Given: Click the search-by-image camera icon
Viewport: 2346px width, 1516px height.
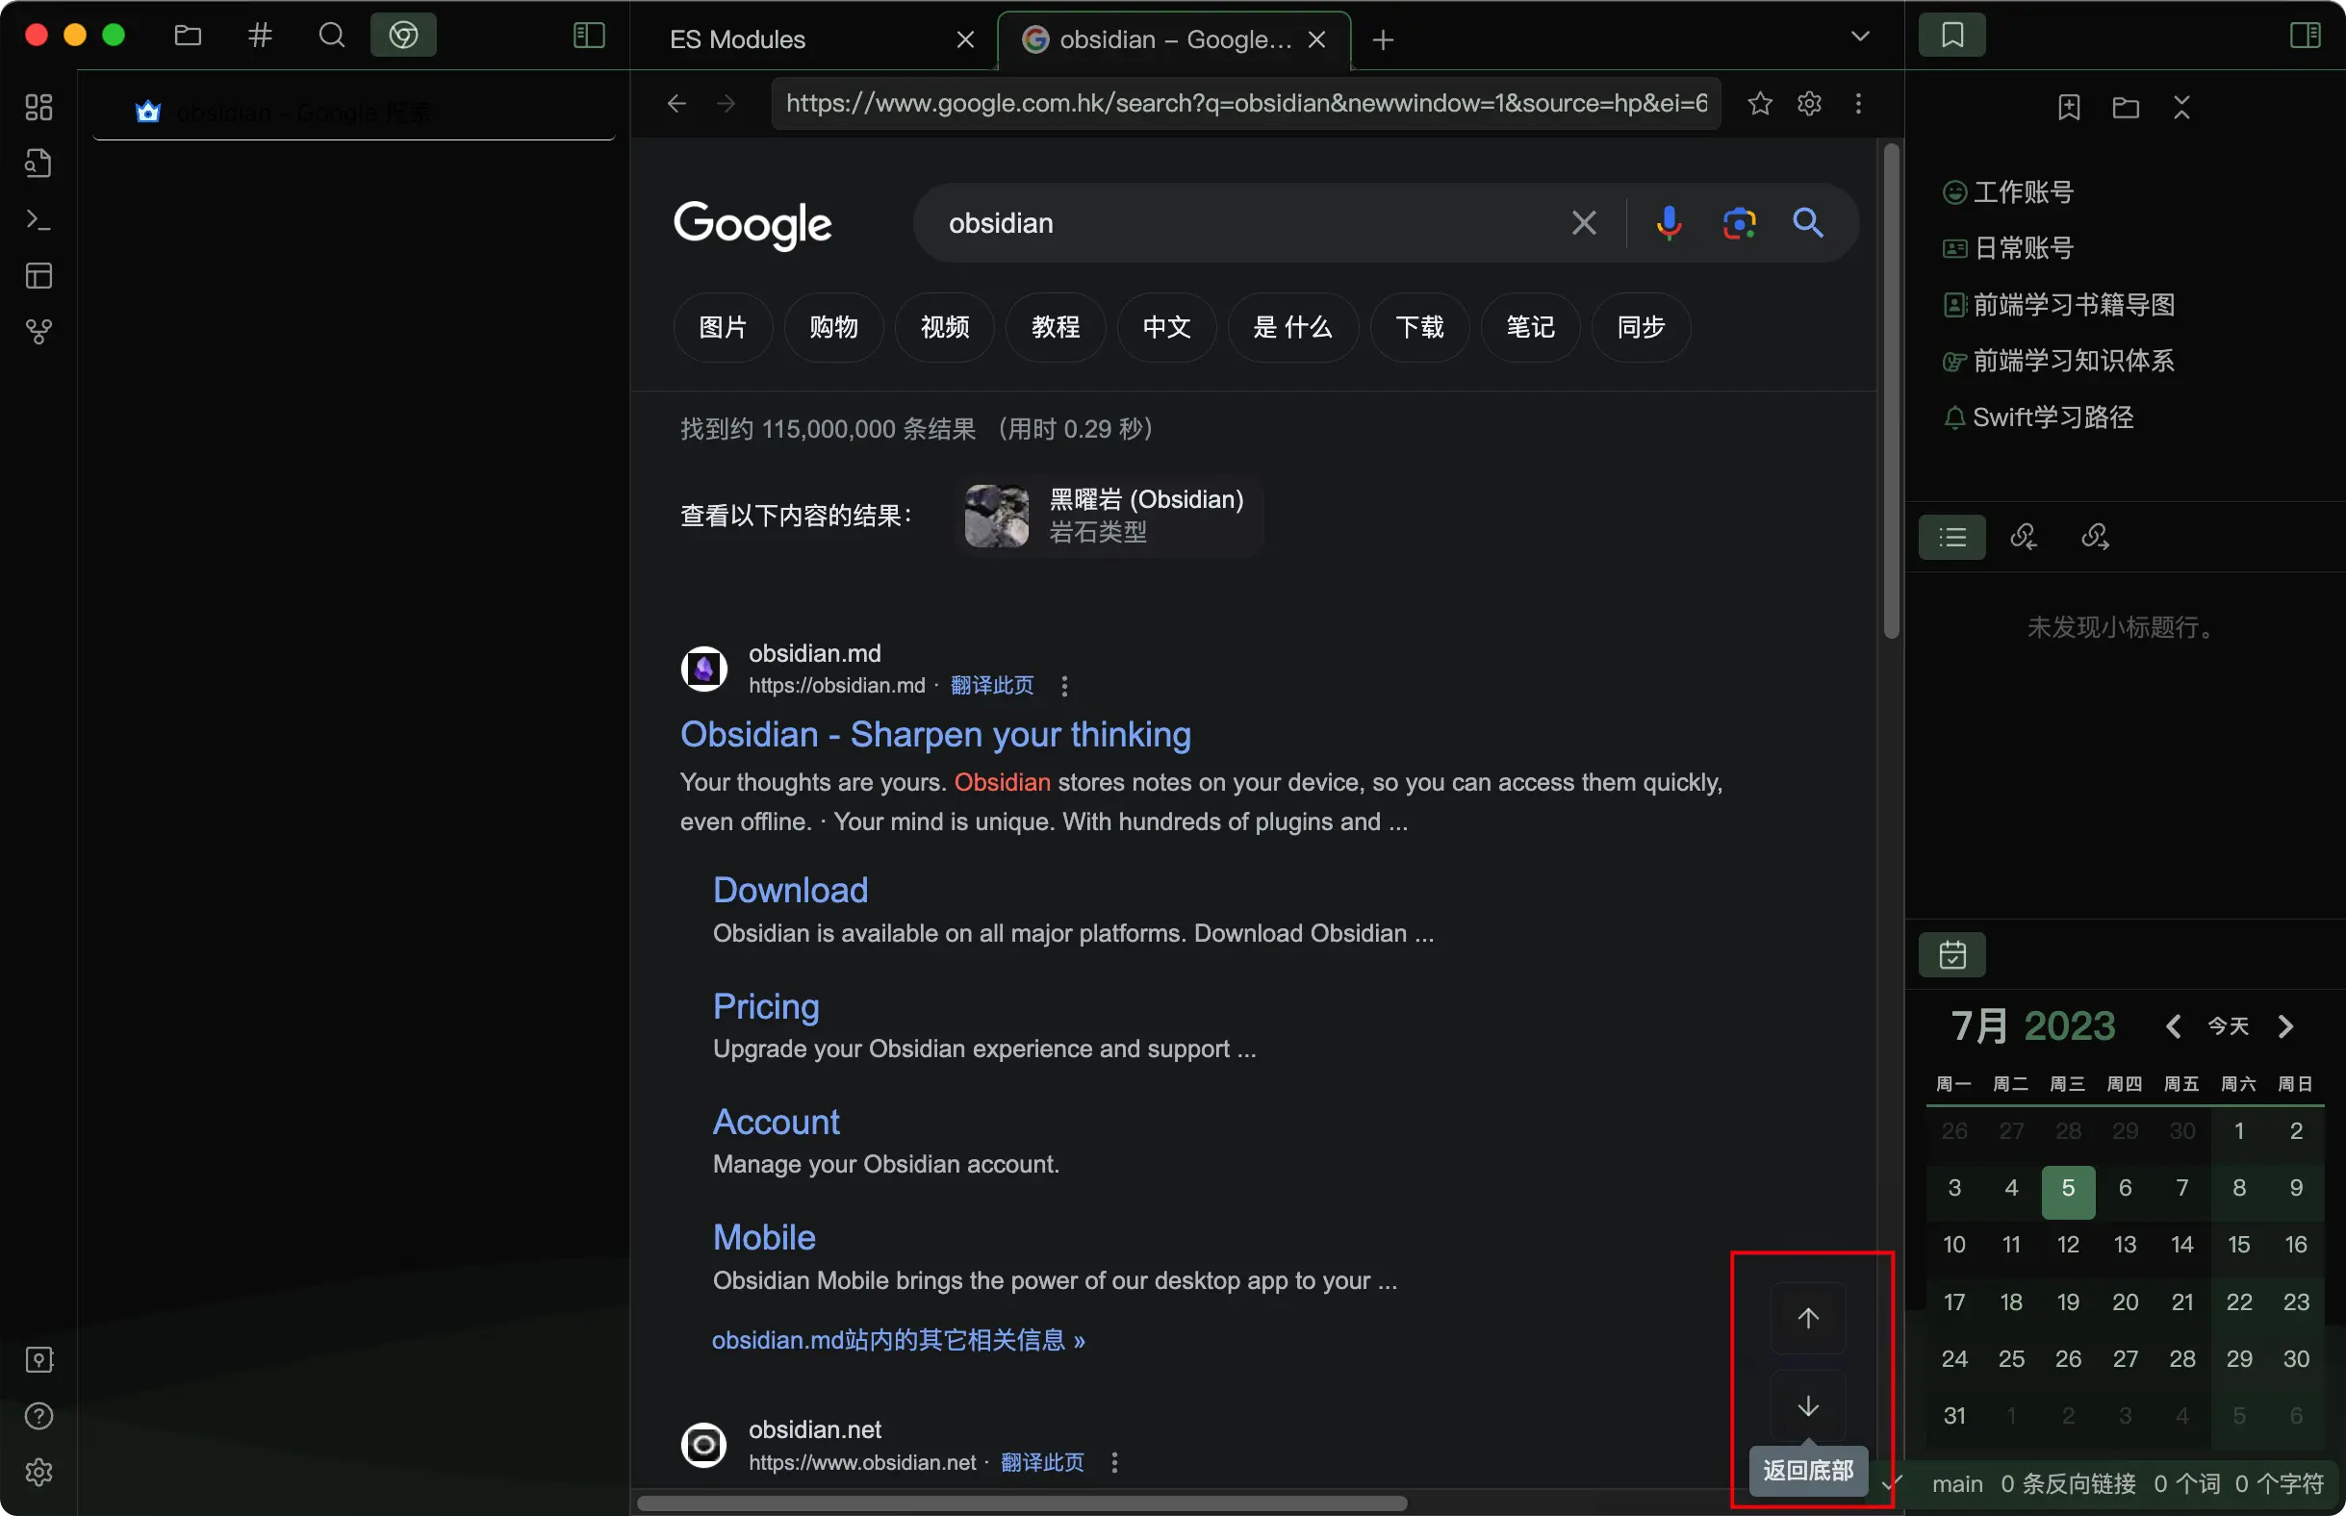Looking at the screenshot, I should [1739, 223].
